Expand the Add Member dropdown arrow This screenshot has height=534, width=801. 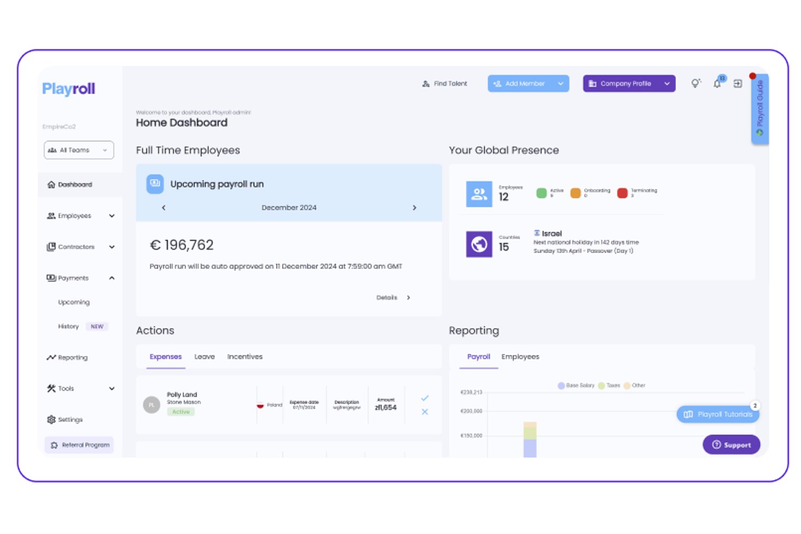point(561,83)
